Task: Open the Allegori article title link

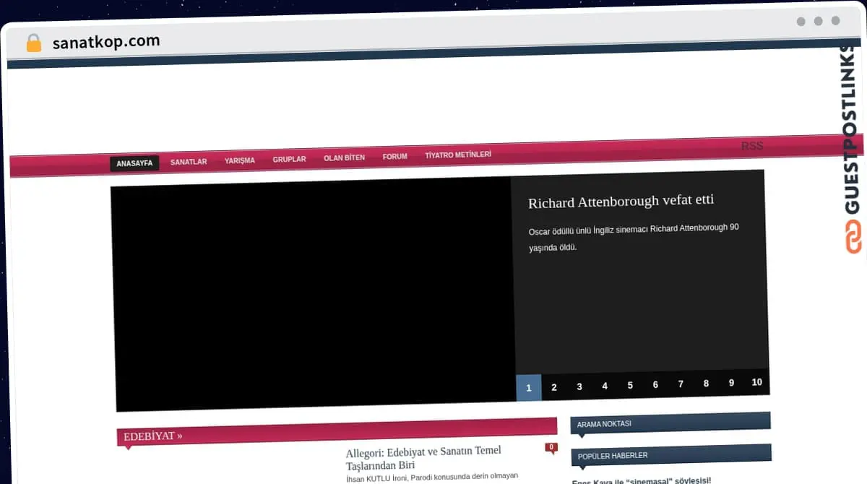Action: [423, 458]
